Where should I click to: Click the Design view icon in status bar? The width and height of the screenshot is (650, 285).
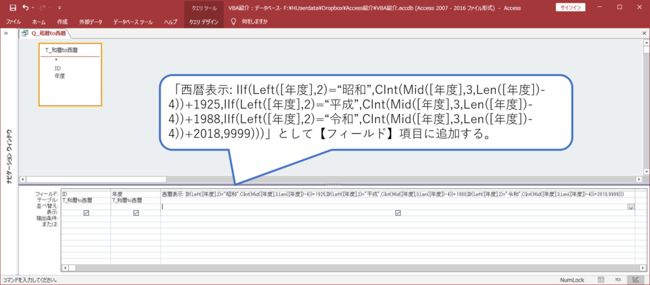pos(635,280)
